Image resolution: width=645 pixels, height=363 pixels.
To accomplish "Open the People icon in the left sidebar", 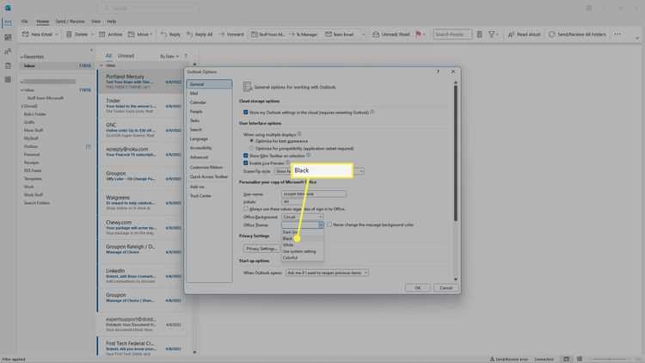I will [9, 52].
